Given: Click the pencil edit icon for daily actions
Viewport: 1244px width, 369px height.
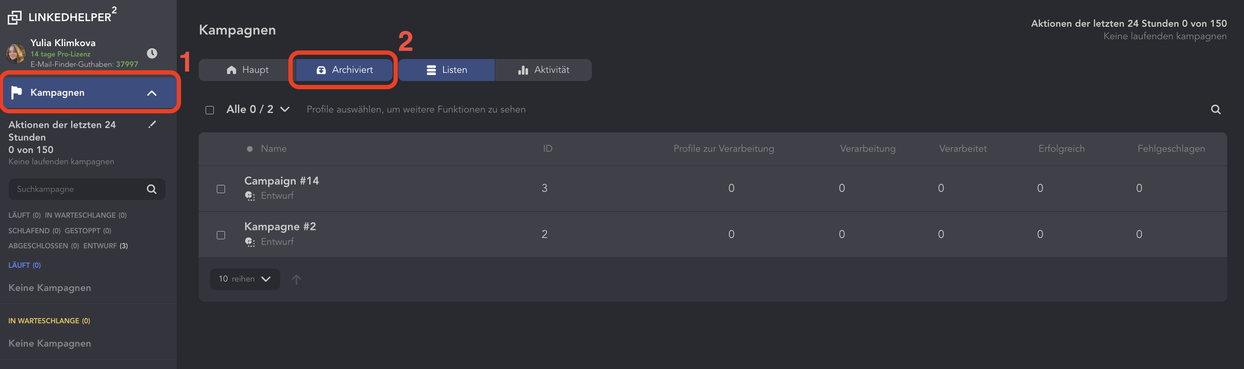Looking at the screenshot, I should (152, 125).
